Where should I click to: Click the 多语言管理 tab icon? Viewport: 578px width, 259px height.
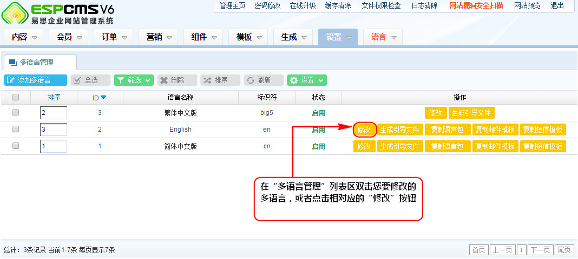[13, 63]
